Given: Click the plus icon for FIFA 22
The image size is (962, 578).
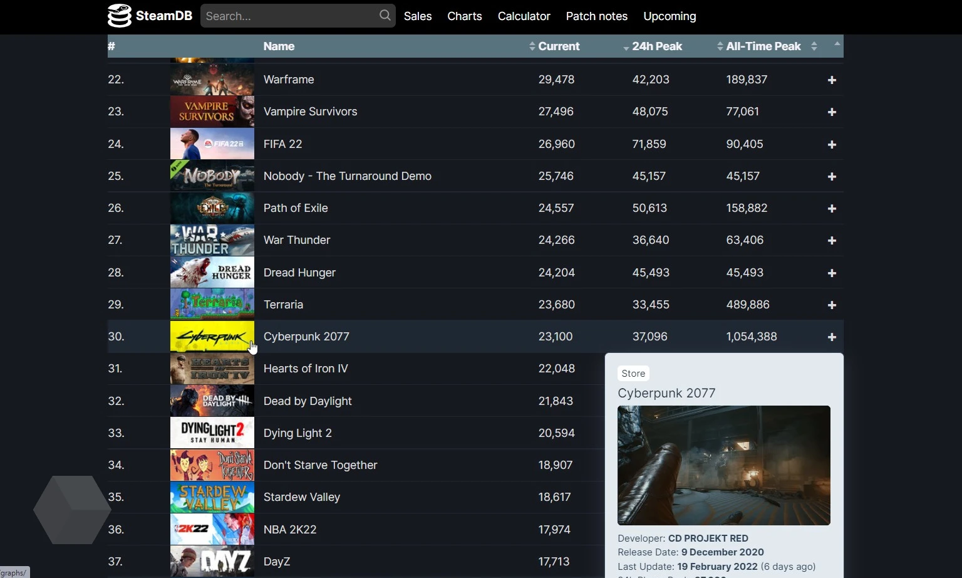Looking at the screenshot, I should (x=832, y=145).
